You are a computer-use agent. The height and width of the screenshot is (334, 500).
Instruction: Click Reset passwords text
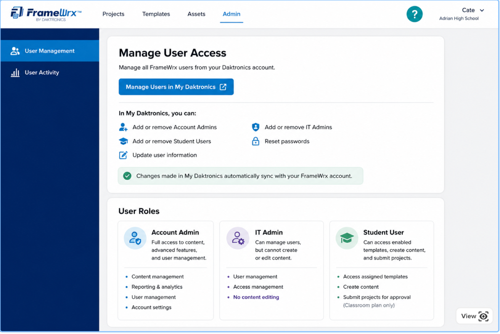287,141
